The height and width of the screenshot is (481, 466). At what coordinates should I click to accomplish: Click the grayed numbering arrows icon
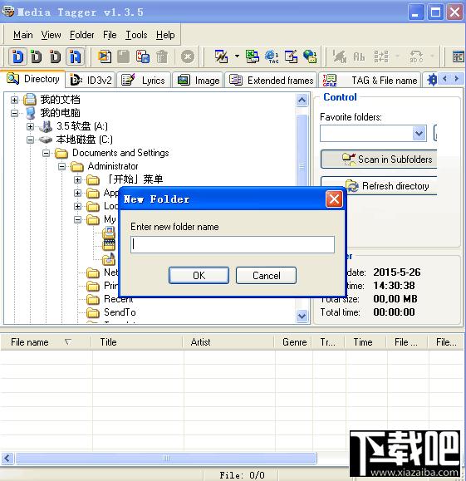381,56
